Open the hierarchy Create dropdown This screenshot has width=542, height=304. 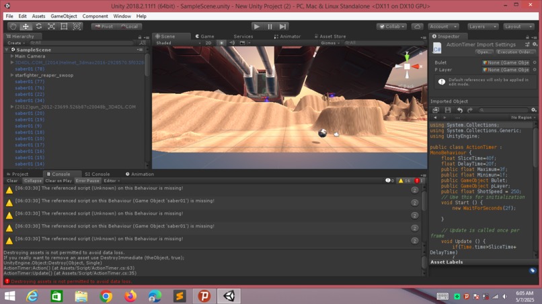16,43
